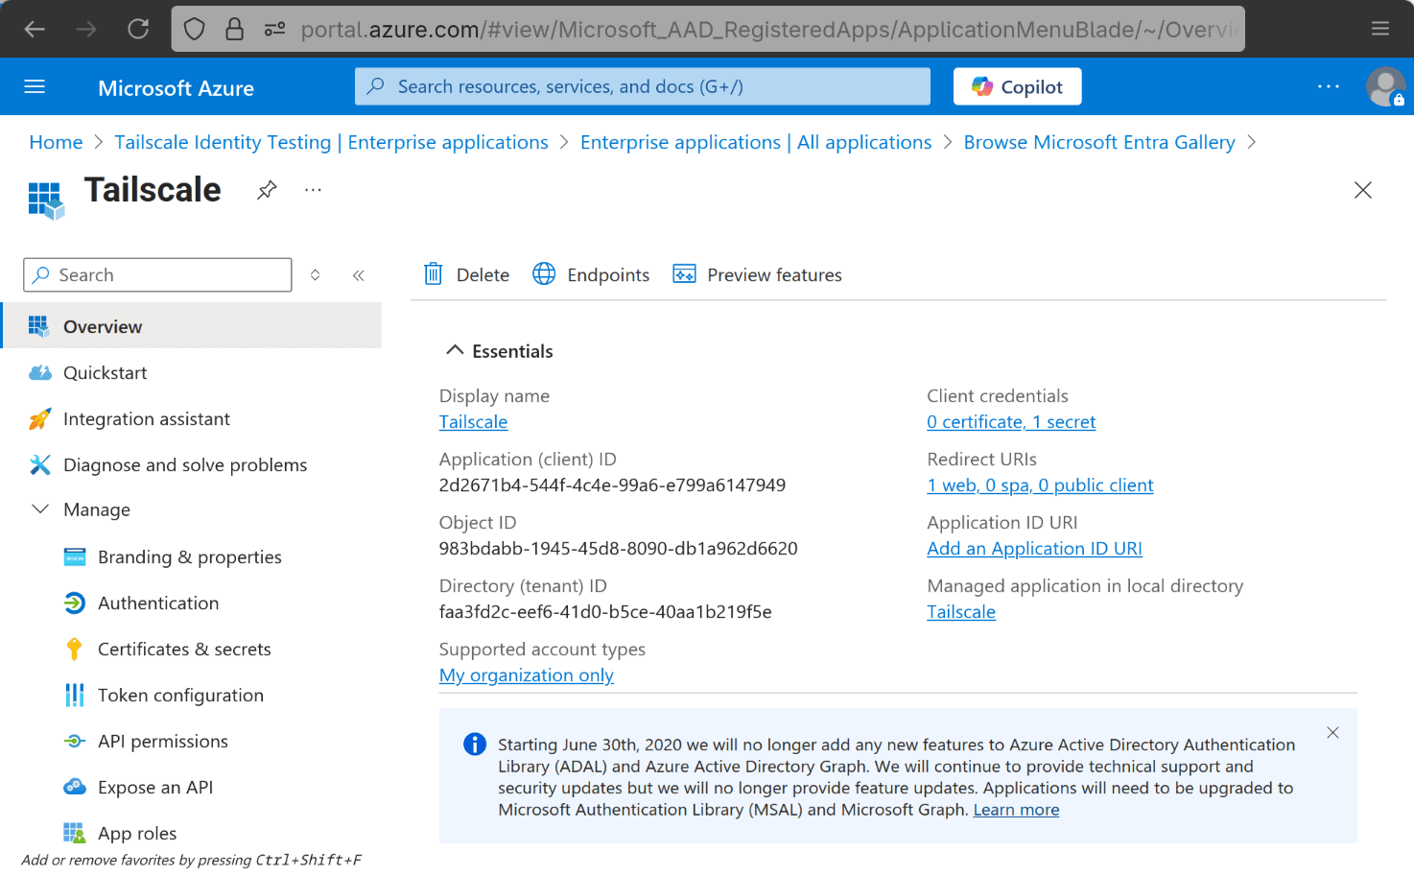
Task: Click Add an Application ID URI
Action: pyautogui.click(x=1034, y=548)
